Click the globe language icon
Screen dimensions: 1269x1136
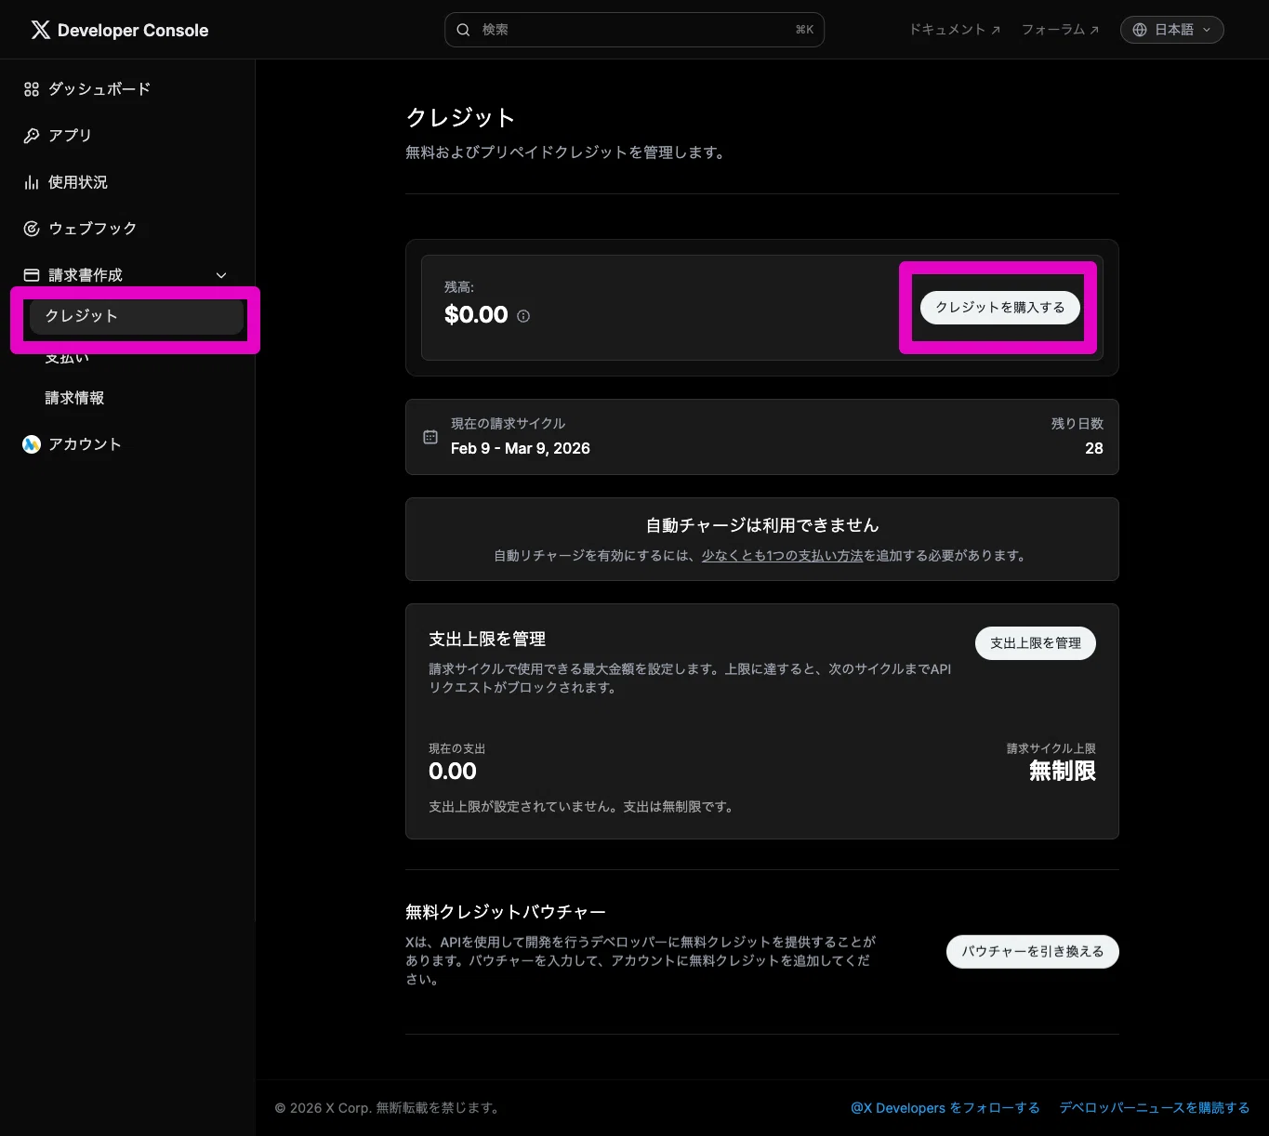coord(1140,30)
